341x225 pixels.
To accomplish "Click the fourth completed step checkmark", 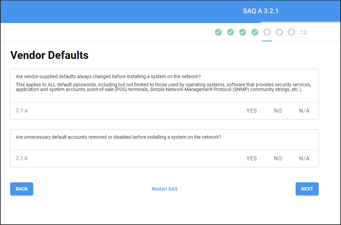I will pos(255,32).
